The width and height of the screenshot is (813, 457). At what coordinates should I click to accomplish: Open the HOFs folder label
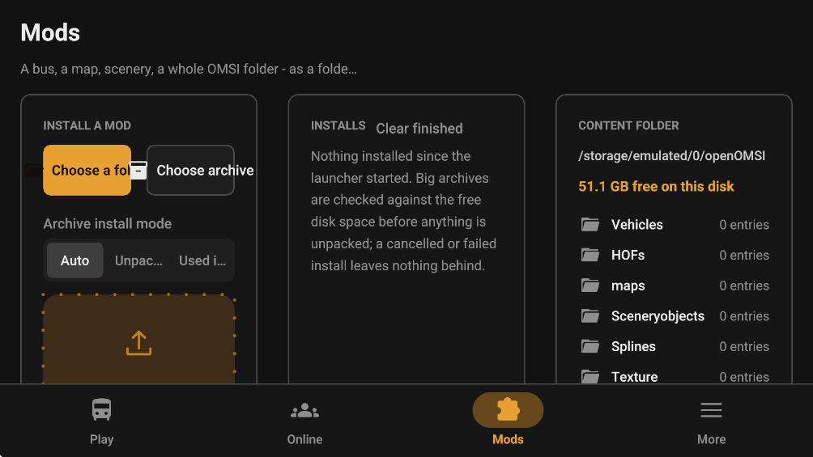pos(628,255)
